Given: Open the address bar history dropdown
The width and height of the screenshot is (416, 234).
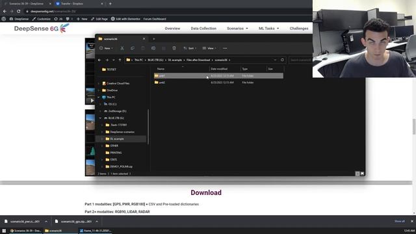Looking at the screenshot, I should click(275, 60).
